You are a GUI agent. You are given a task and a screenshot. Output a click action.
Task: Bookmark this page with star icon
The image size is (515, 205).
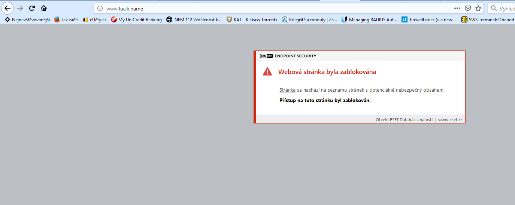[478, 8]
